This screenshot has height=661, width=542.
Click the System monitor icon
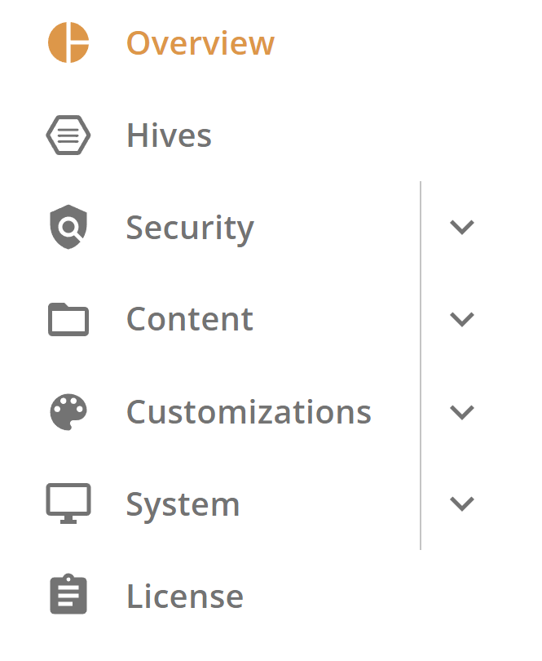click(68, 504)
